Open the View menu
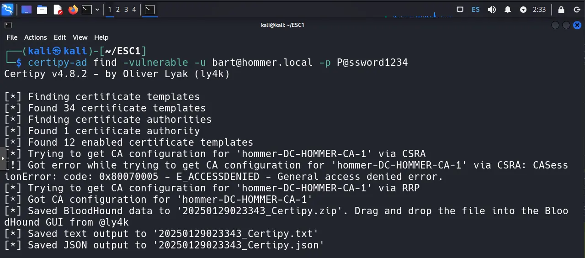The image size is (585, 258). coord(80,37)
